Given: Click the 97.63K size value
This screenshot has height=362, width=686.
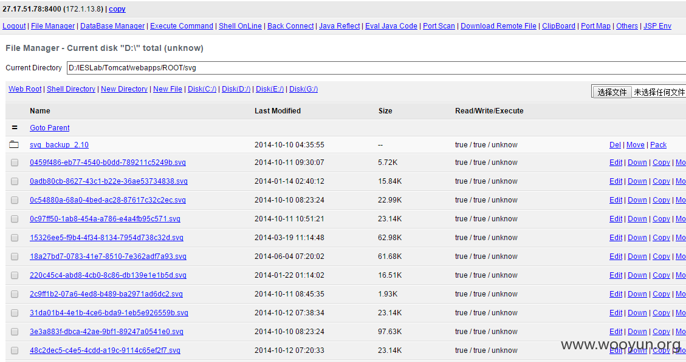Looking at the screenshot, I should 390,332.
